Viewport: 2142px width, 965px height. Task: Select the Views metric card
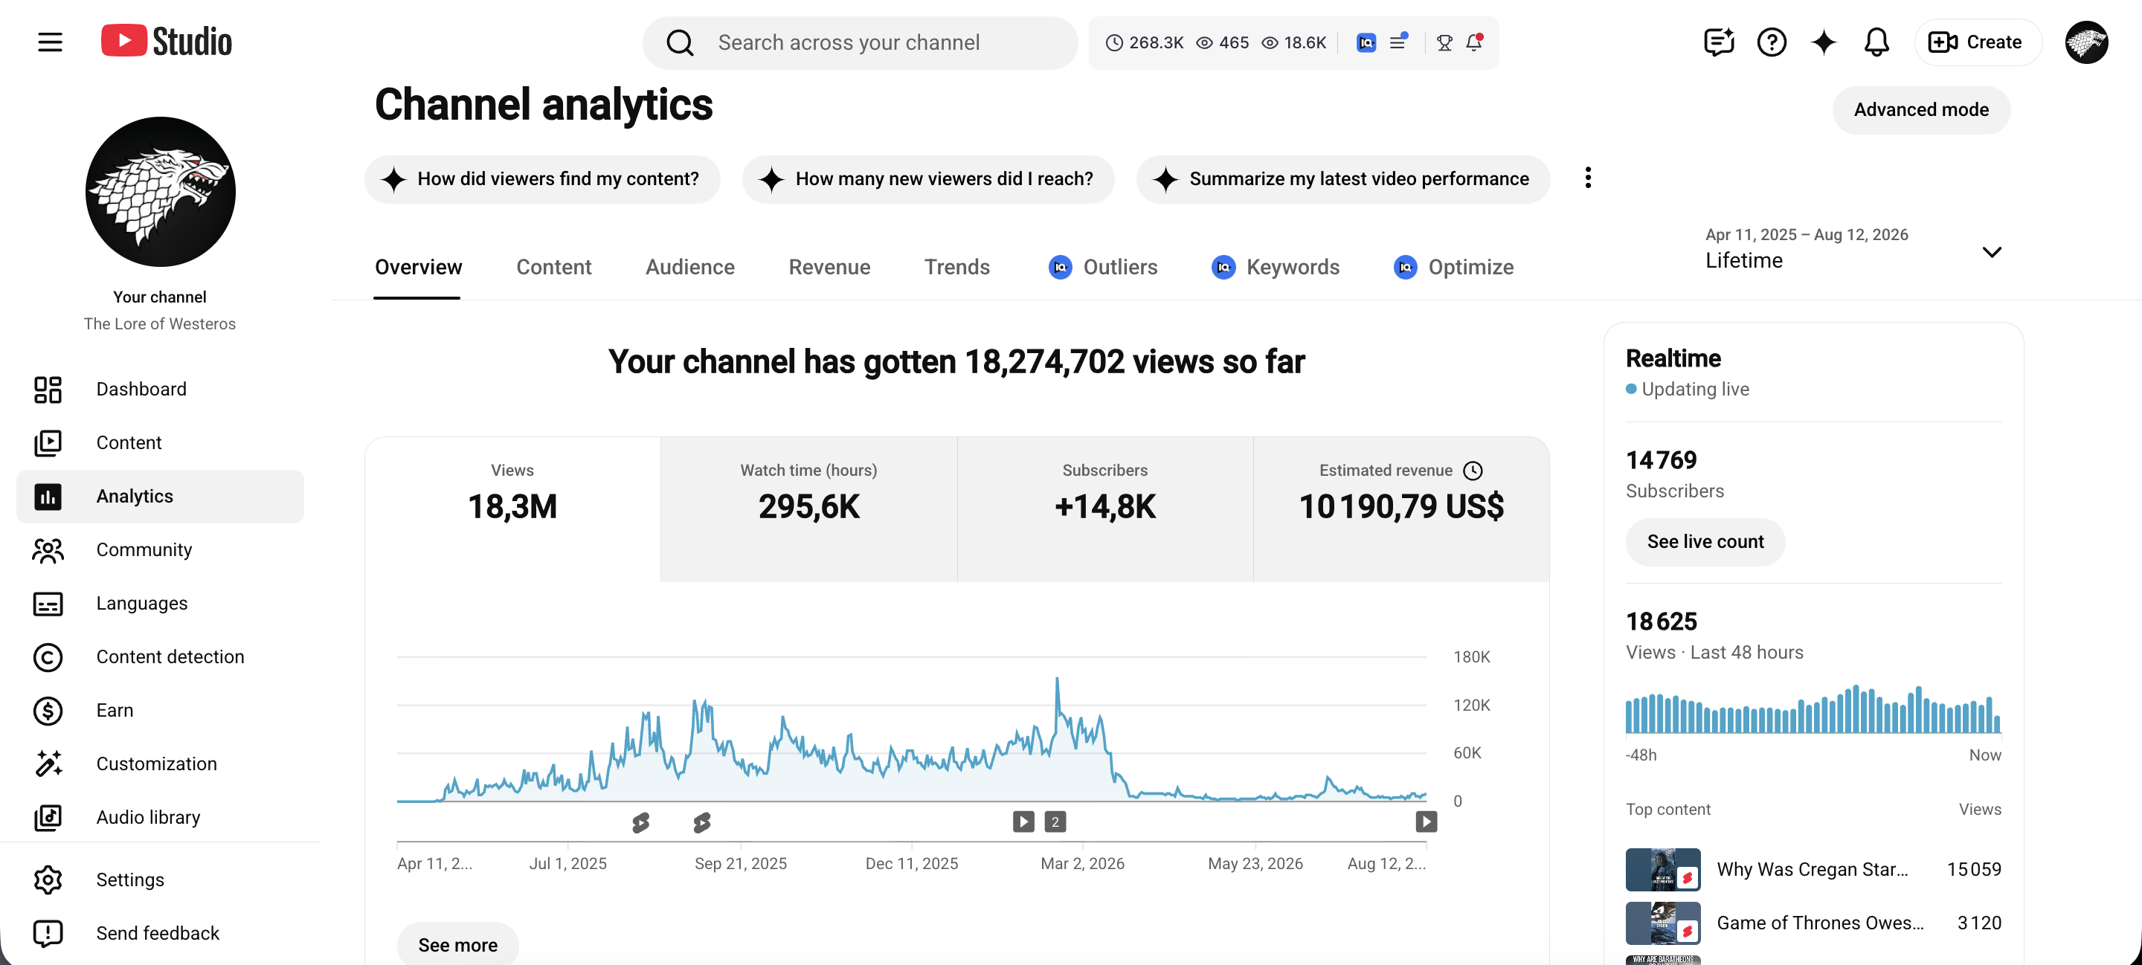point(512,509)
